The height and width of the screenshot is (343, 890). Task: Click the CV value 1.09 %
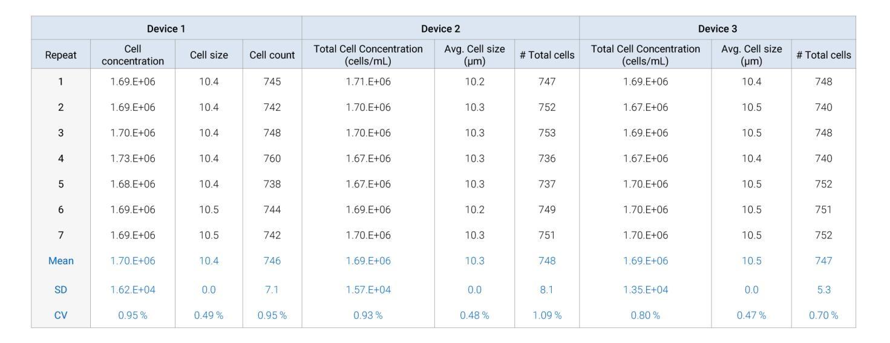click(x=546, y=315)
